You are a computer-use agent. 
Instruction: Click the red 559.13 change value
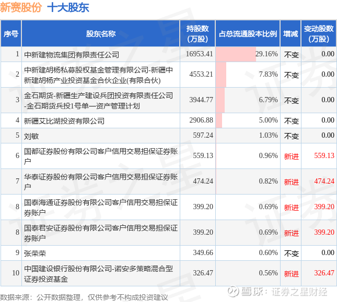324,156
